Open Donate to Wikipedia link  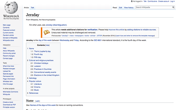click(10, 38)
